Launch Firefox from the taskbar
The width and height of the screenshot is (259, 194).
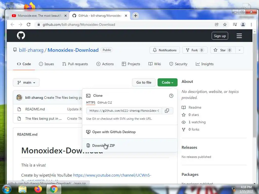pyautogui.click(x=38, y=189)
